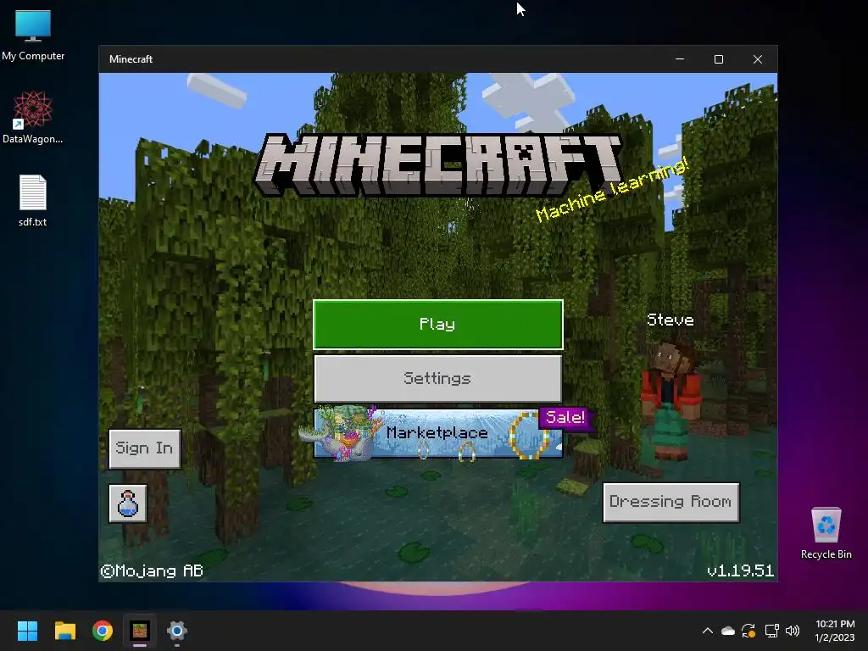Expand the hidden system tray icons chevron
This screenshot has height=651, width=868.
point(708,631)
